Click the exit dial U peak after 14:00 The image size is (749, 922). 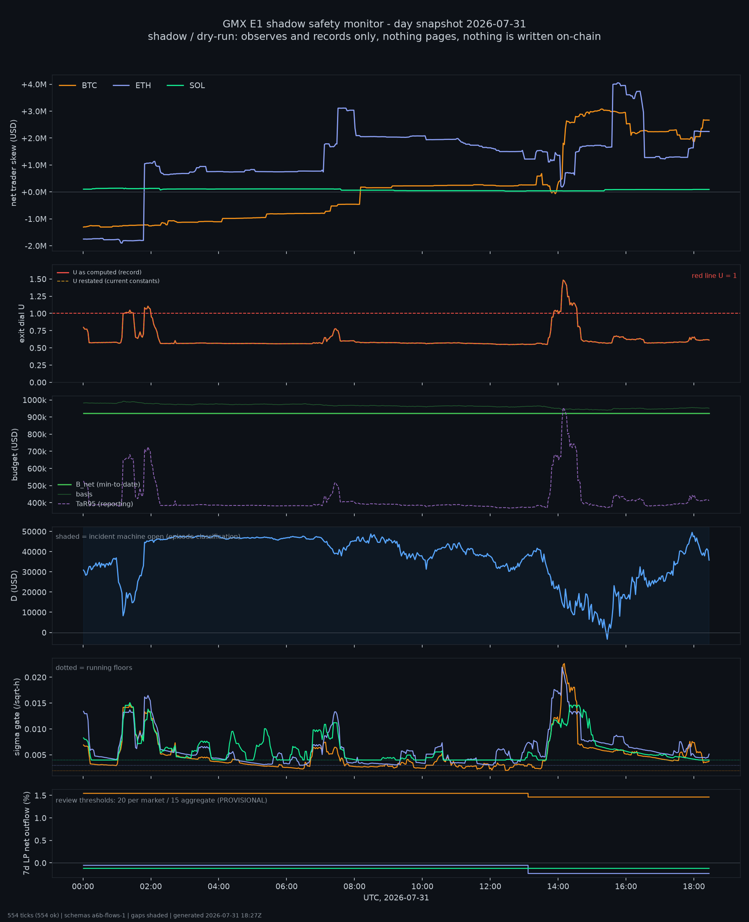563,280
